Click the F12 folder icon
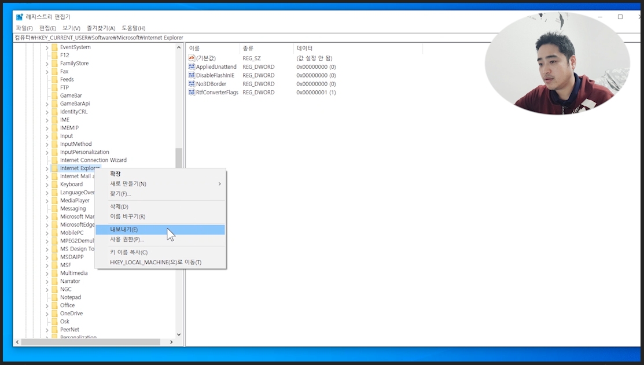The width and height of the screenshot is (644, 365). (x=54, y=55)
